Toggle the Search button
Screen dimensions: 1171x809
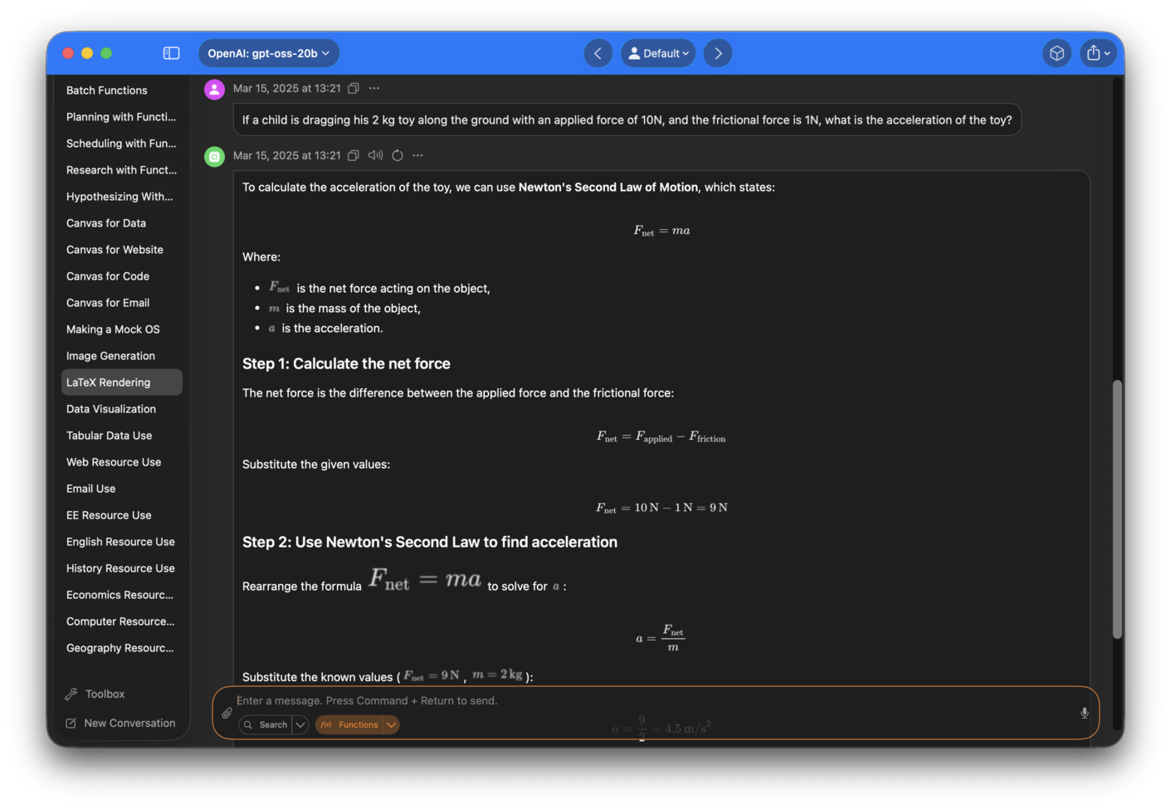[x=266, y=724]
